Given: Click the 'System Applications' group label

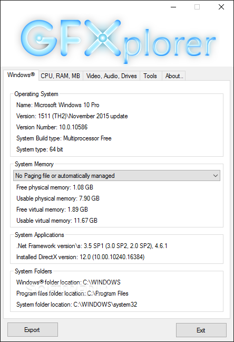Looking at the screenshot, I should point(40,235).
